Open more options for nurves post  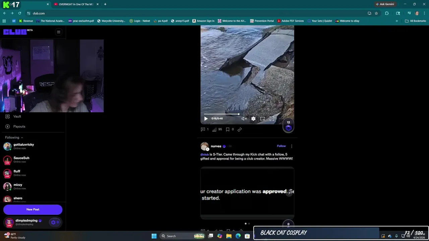tap(292, 146)
